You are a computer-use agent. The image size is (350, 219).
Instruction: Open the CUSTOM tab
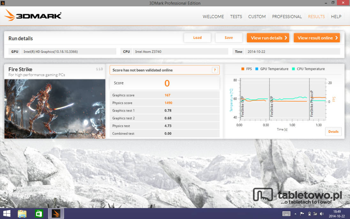click(257, 17)
